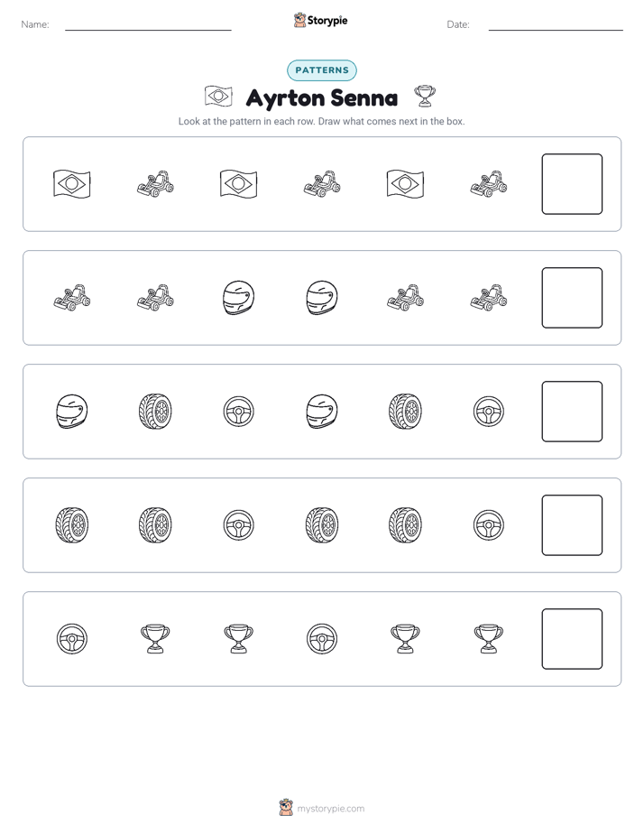Click the first steering wheel in row five
This screenshot has height=834, width=644.
coord(72,639)
